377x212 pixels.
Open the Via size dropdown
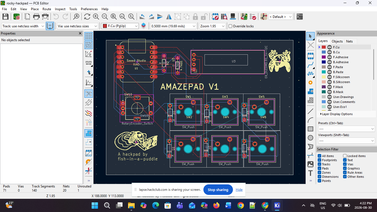[78, 26]
